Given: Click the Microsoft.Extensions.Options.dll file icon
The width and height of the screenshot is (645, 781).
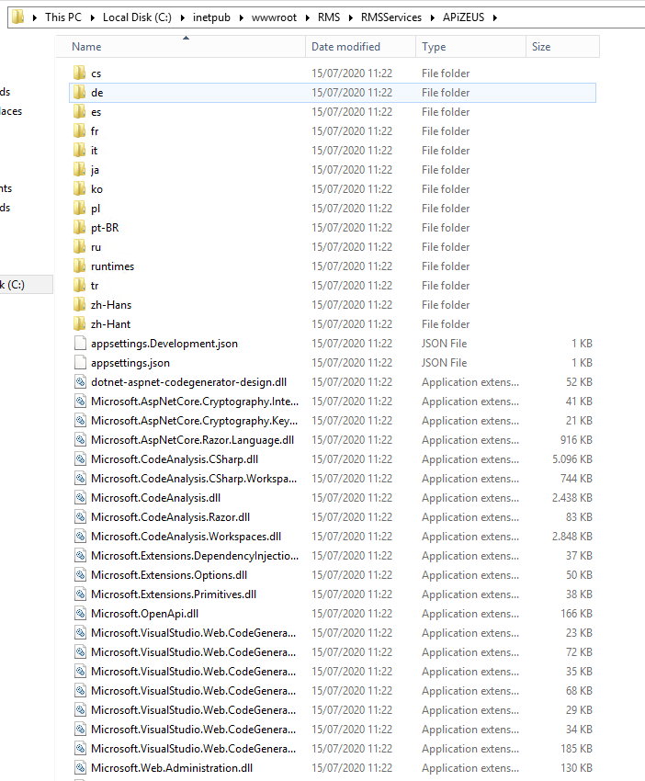Looking at the screenshot, I should [80, 575].
